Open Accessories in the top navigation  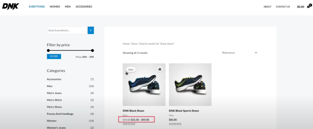click(x=84, y=7)
